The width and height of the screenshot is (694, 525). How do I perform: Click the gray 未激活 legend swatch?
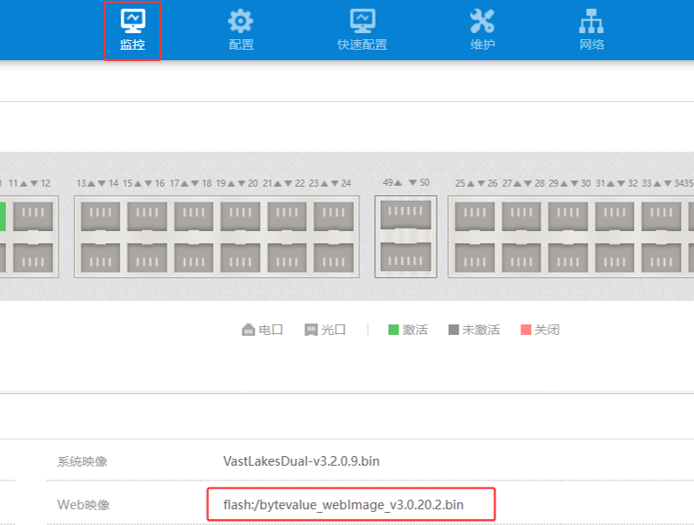click(453, 330)
